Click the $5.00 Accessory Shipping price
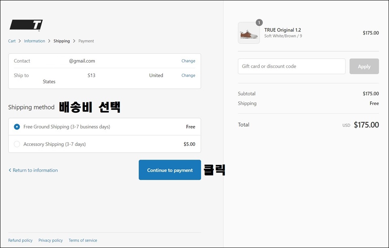Viewport: 389px width, 248px height. [x=189, y=144]
